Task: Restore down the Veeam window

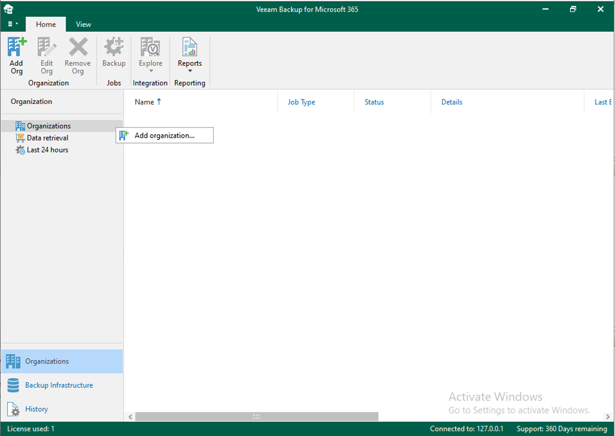Action: click(573, 9)
